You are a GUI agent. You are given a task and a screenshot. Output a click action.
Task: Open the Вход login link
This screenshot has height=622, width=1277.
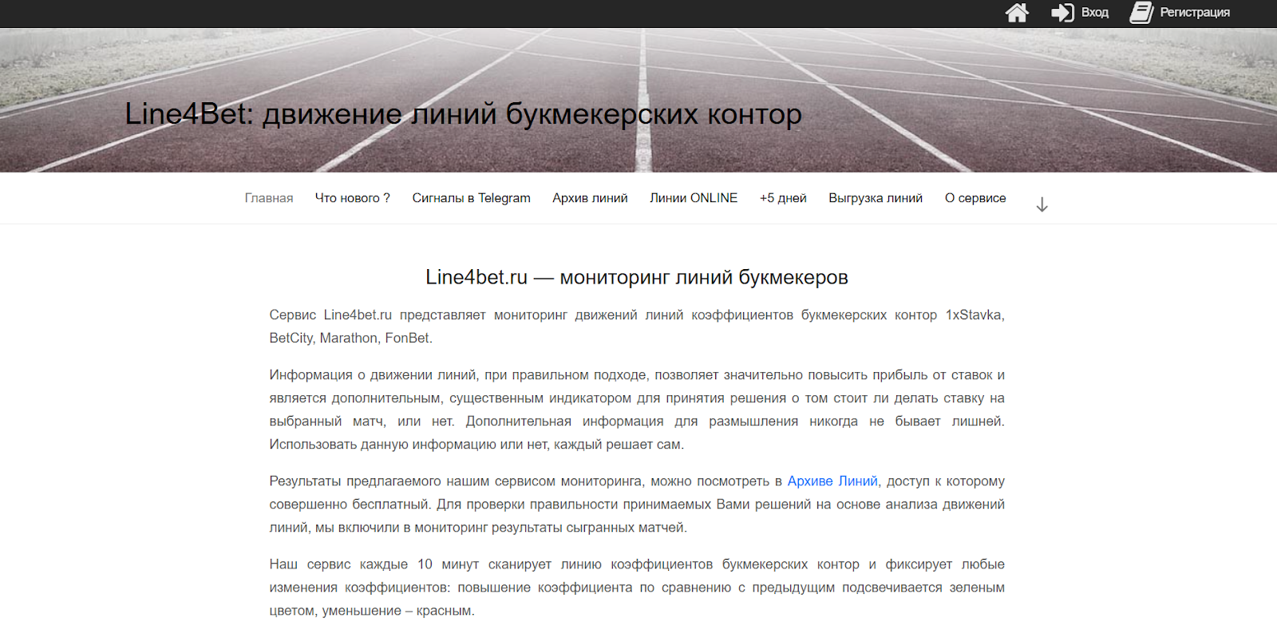click(1095, 13)
